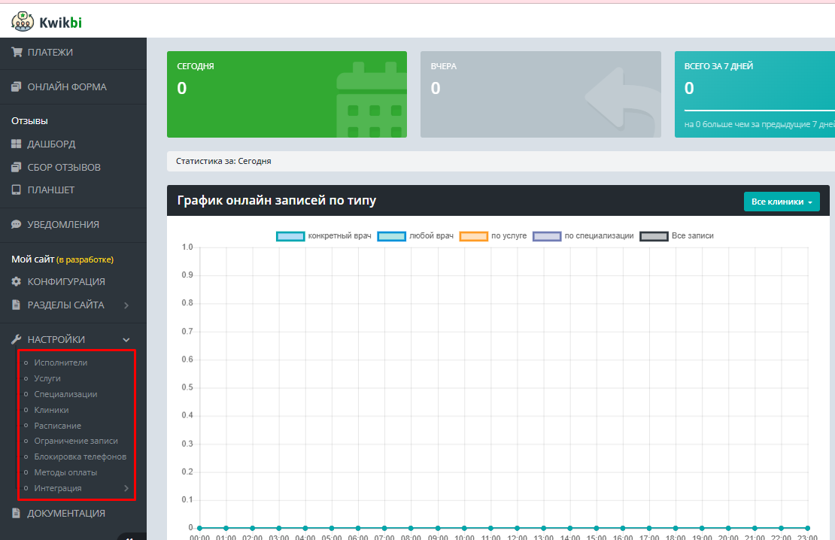This screenshot has width=835, height=540.
Task: Click the green Сегодня statistics card
Action: (x=286, y=95)
